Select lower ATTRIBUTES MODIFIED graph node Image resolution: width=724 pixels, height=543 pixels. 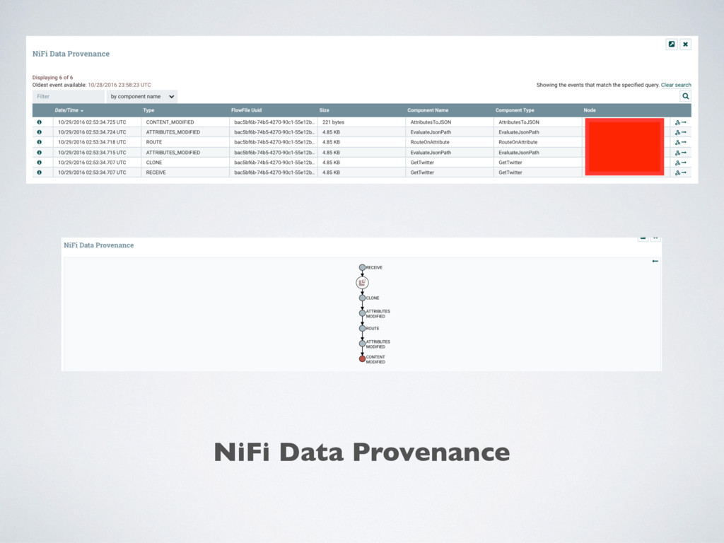[x=363, y=344]
